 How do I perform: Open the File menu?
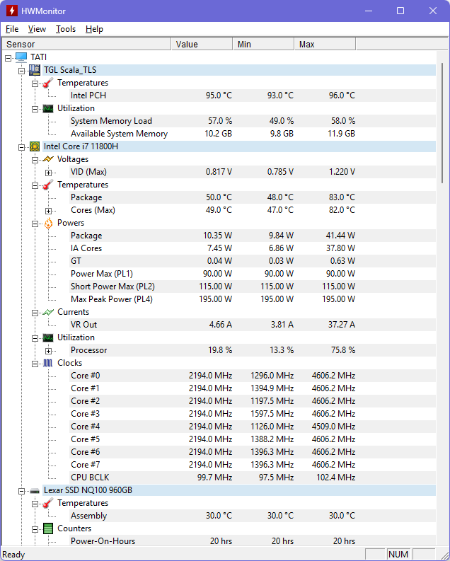pos(12,29)
